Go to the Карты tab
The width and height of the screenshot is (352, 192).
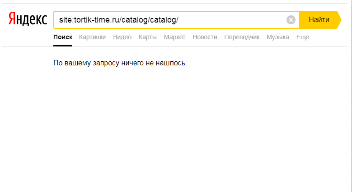(148, 37)
